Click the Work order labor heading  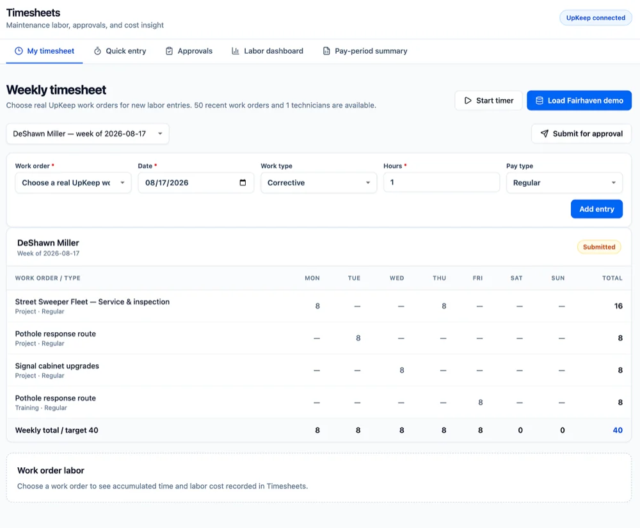51,470
